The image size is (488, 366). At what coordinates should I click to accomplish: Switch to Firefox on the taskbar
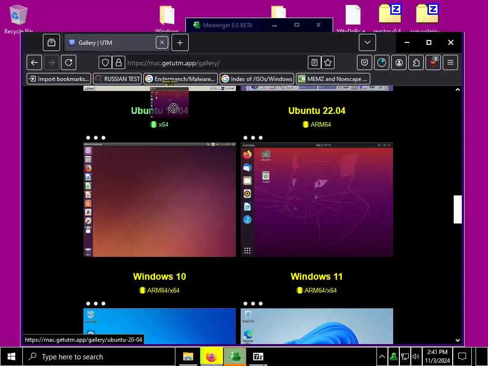pos(211,356)
